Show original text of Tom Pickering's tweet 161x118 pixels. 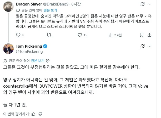[38, 61]
